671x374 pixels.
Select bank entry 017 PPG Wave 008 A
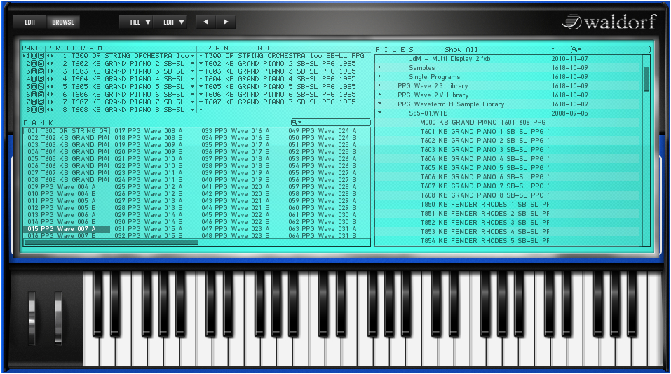tap(149, 131)
